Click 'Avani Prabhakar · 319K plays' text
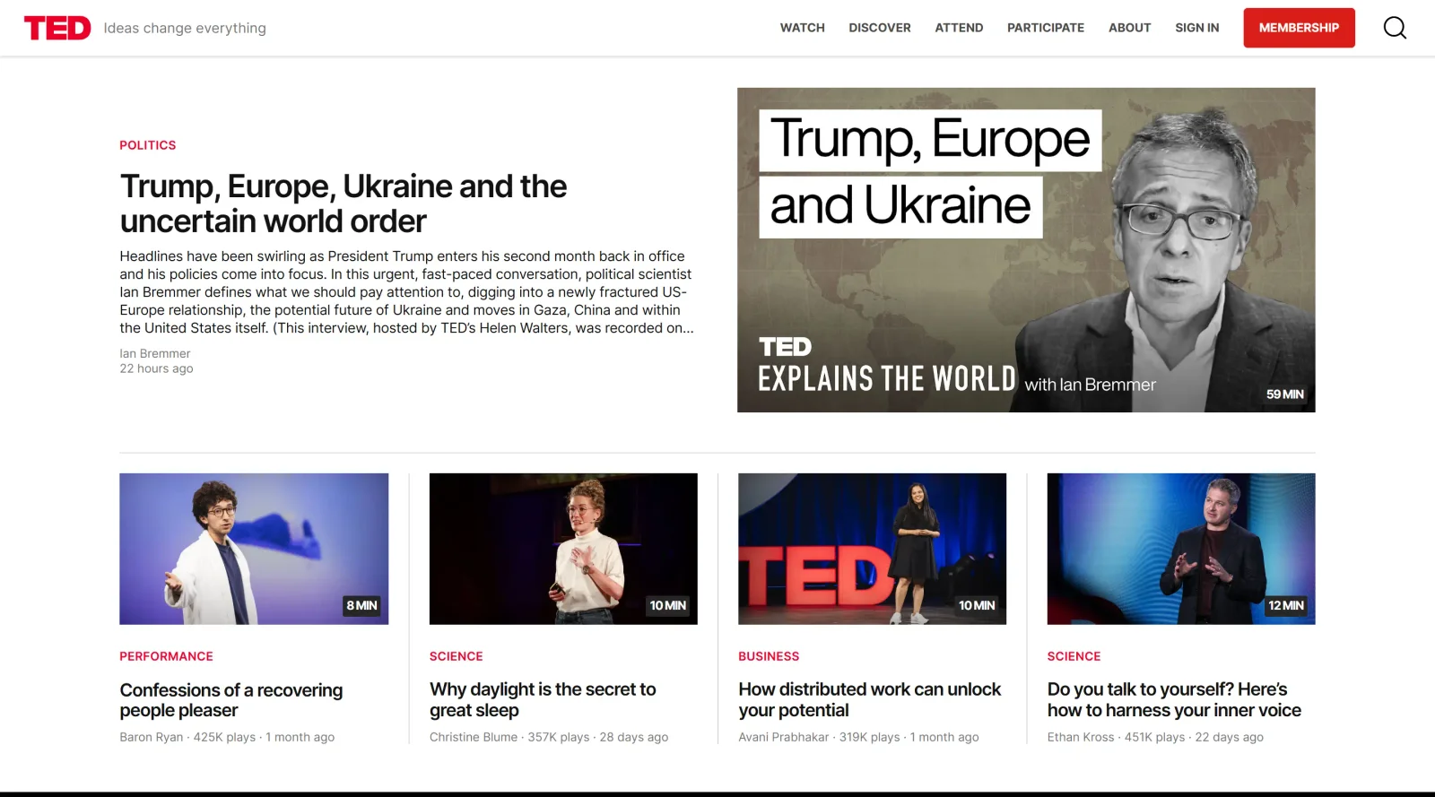Screen dimensions: 1435x797 tap(819, 737)
